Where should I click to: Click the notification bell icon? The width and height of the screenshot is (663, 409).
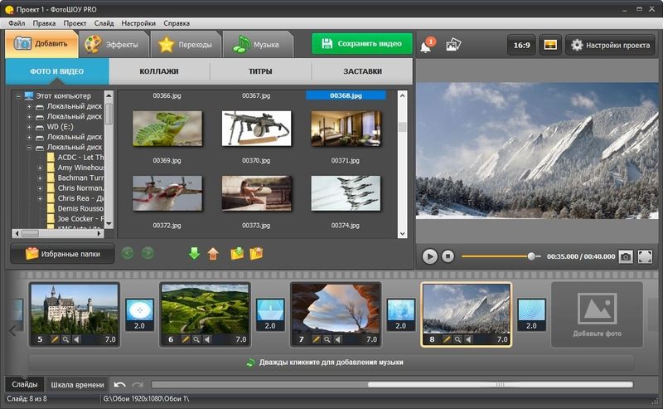tap(427, 45)
